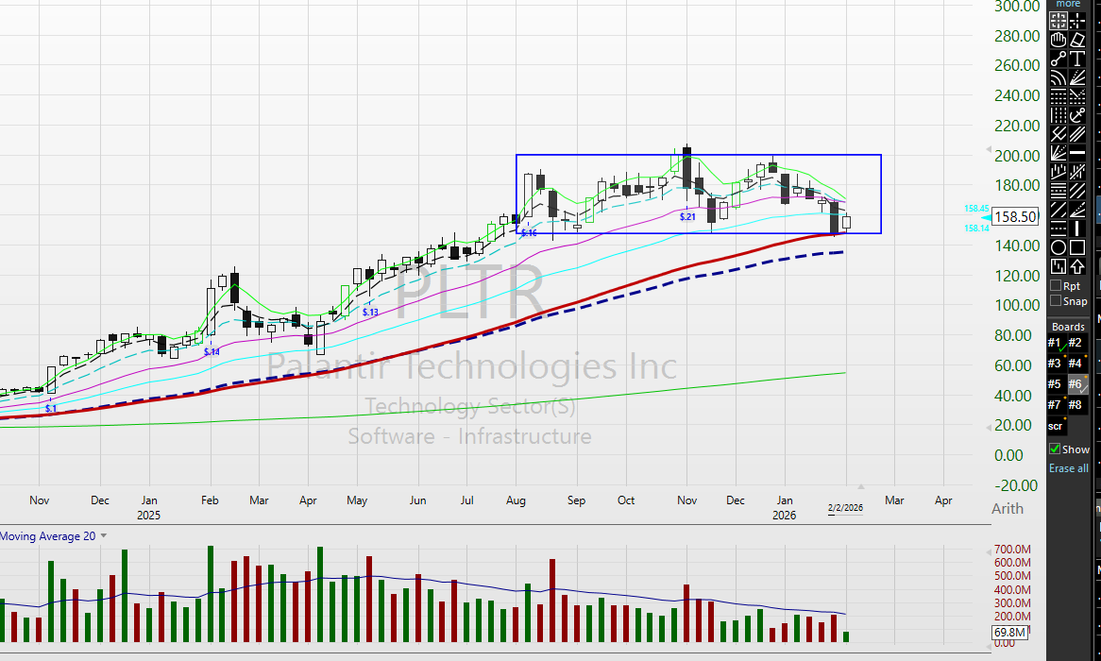Click the 158.14 cyan price tag
Screen dimensions: 1101x661
[976, 229]
